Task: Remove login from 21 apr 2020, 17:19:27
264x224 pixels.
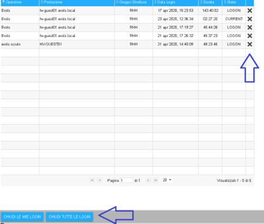Action: pos(249,27)
